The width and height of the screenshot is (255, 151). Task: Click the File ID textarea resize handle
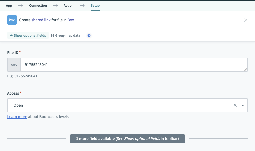(246, 70)
